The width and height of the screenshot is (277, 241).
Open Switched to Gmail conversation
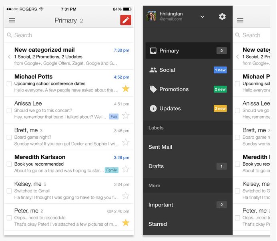(x=69, y=190)
